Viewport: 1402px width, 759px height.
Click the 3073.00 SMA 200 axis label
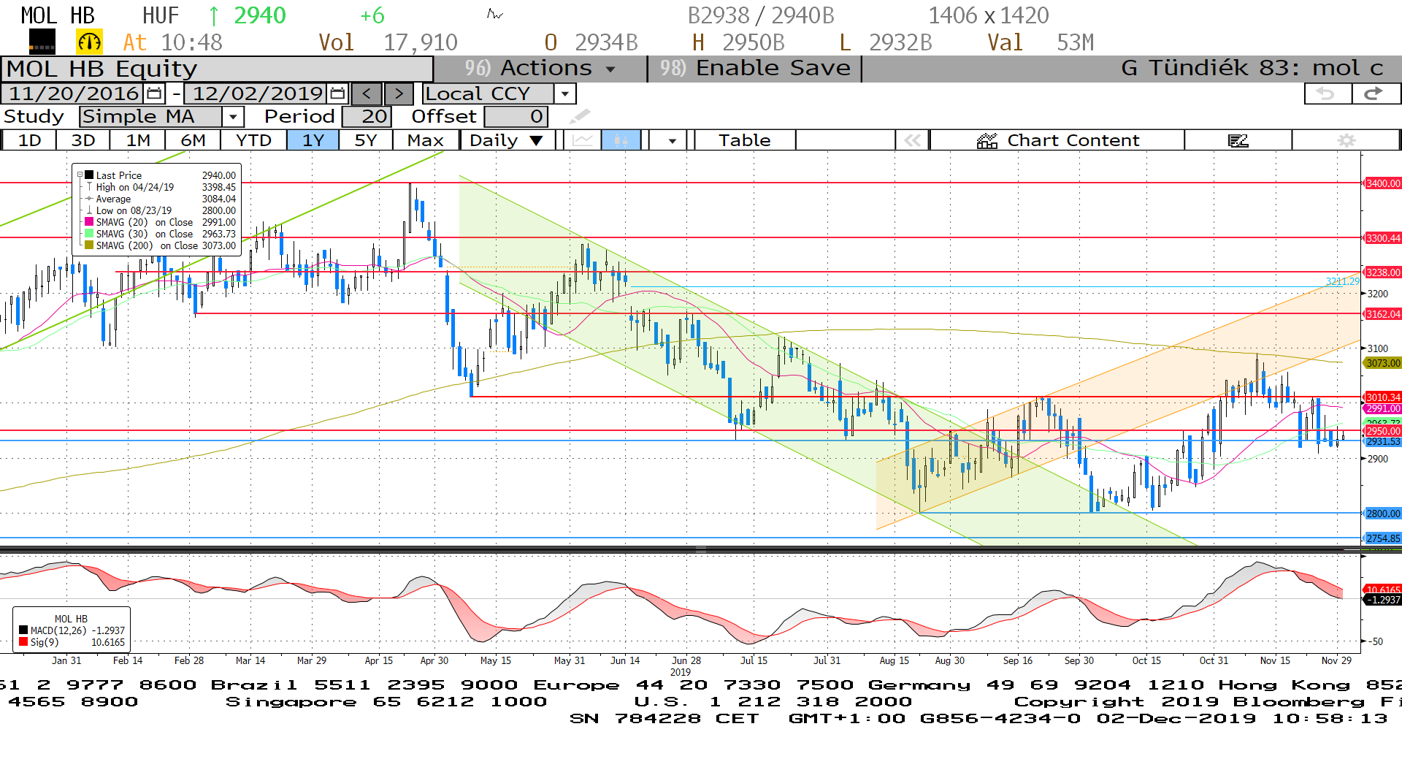[1383, 363]
